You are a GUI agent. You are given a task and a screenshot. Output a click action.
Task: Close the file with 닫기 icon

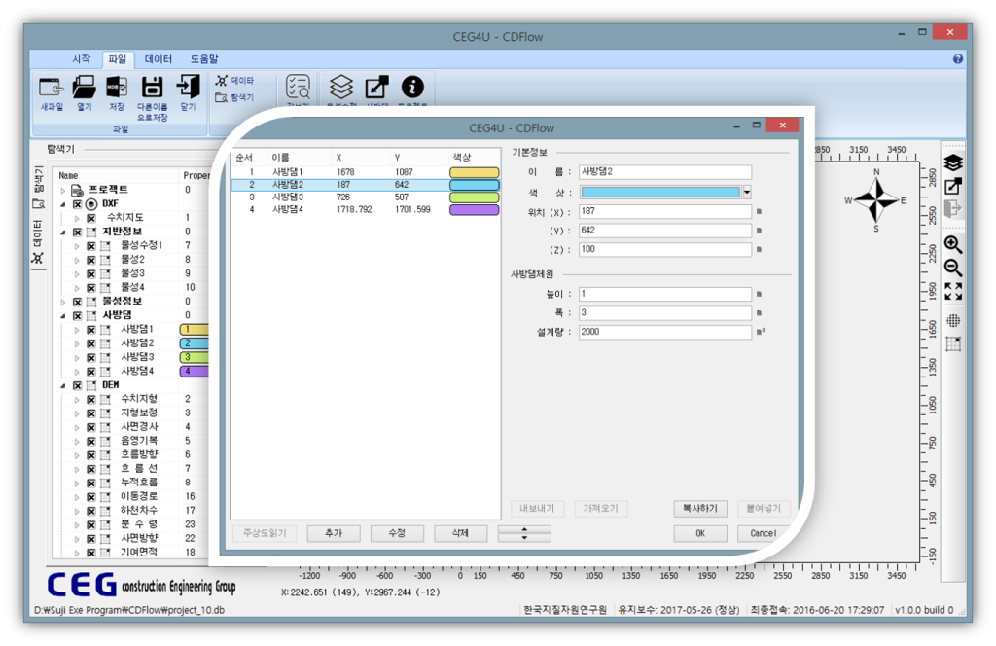pyautogui.click(x=188, y=87)
